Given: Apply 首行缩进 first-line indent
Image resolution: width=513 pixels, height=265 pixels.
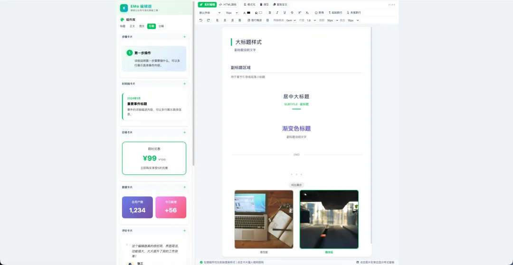Looking at the screenshot, I should click(255, 20).
